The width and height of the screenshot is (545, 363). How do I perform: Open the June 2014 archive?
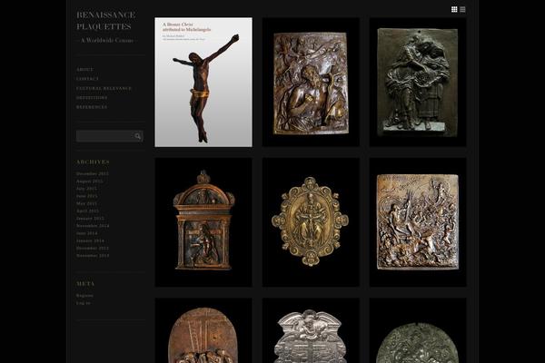[x=87, y=233]
